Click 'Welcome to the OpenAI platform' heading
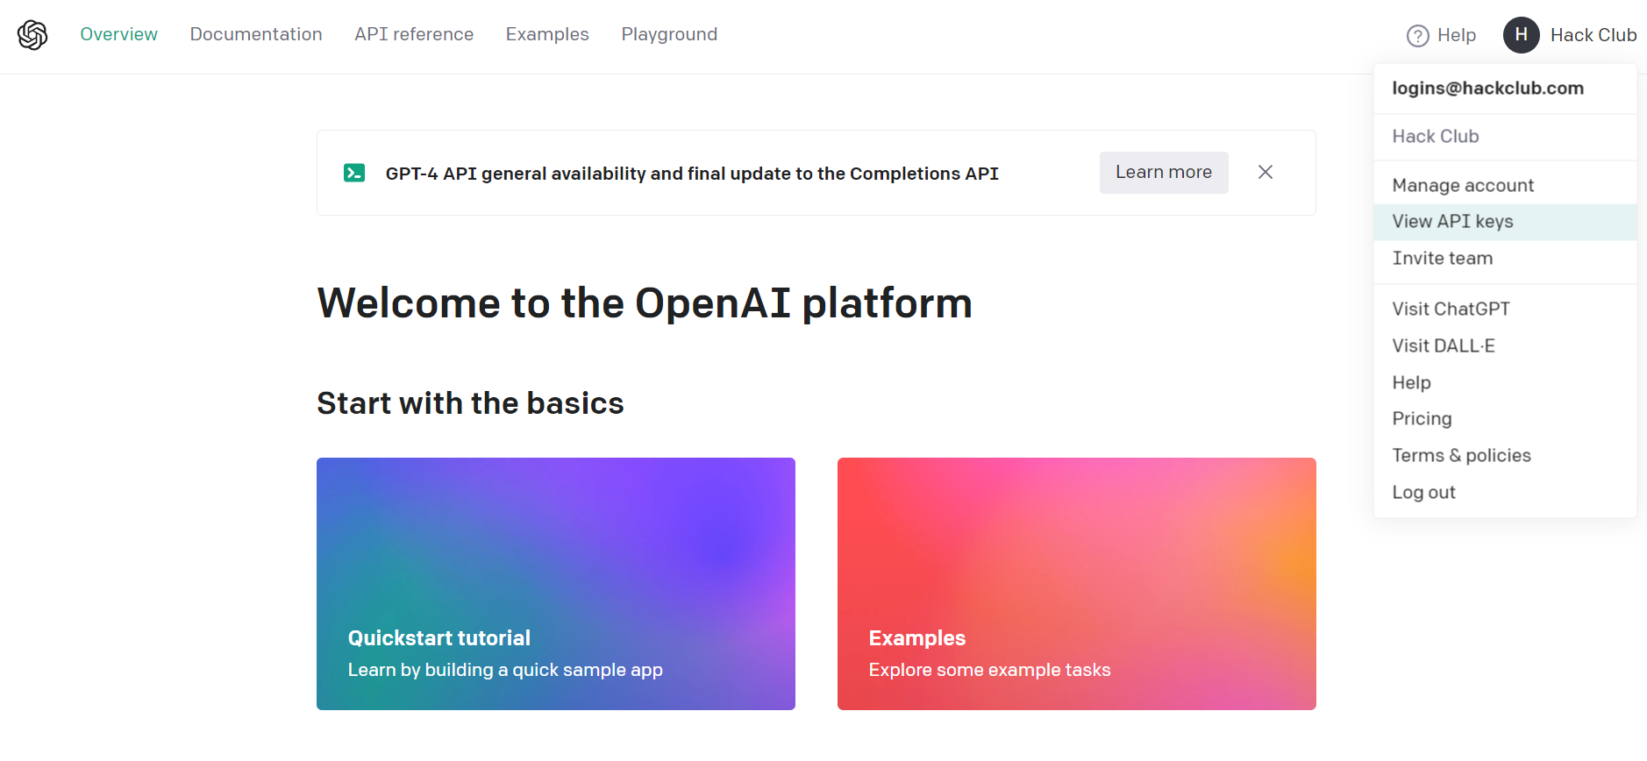This screenshot has height=761, width=1647. 645,303
